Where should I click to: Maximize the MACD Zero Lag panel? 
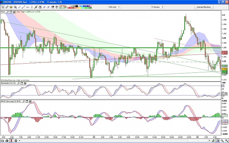pos(27,101)
